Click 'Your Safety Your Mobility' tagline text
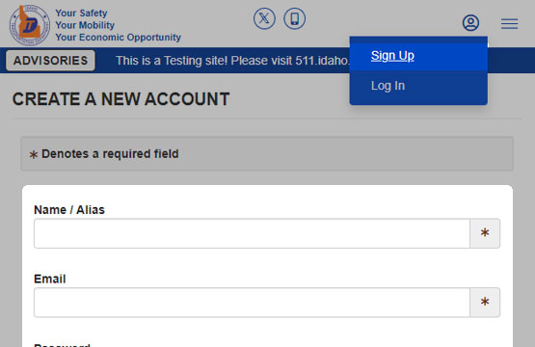This screenshot has width=535, height=347. tap(118, 25)
